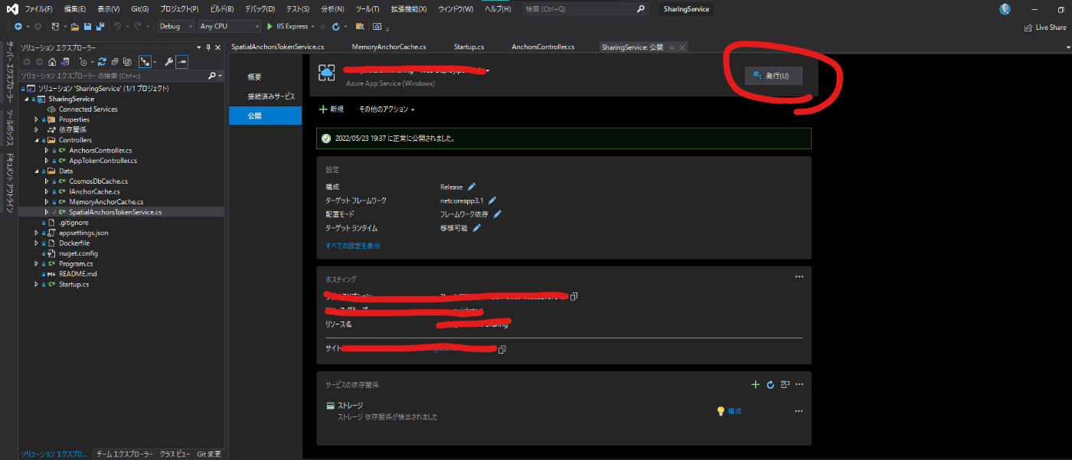
Task: Start IIS Express with the green play button
Action: (270, 26)
